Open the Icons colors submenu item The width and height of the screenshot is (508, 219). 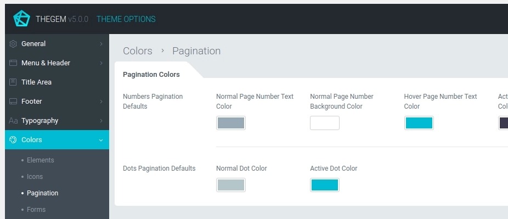35,177
